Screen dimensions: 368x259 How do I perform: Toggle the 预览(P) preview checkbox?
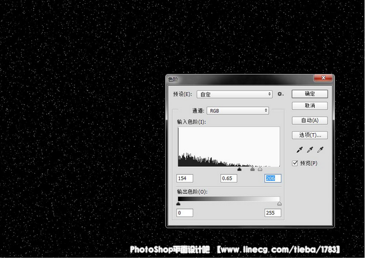pyautogui.click(x=296, y=163)
